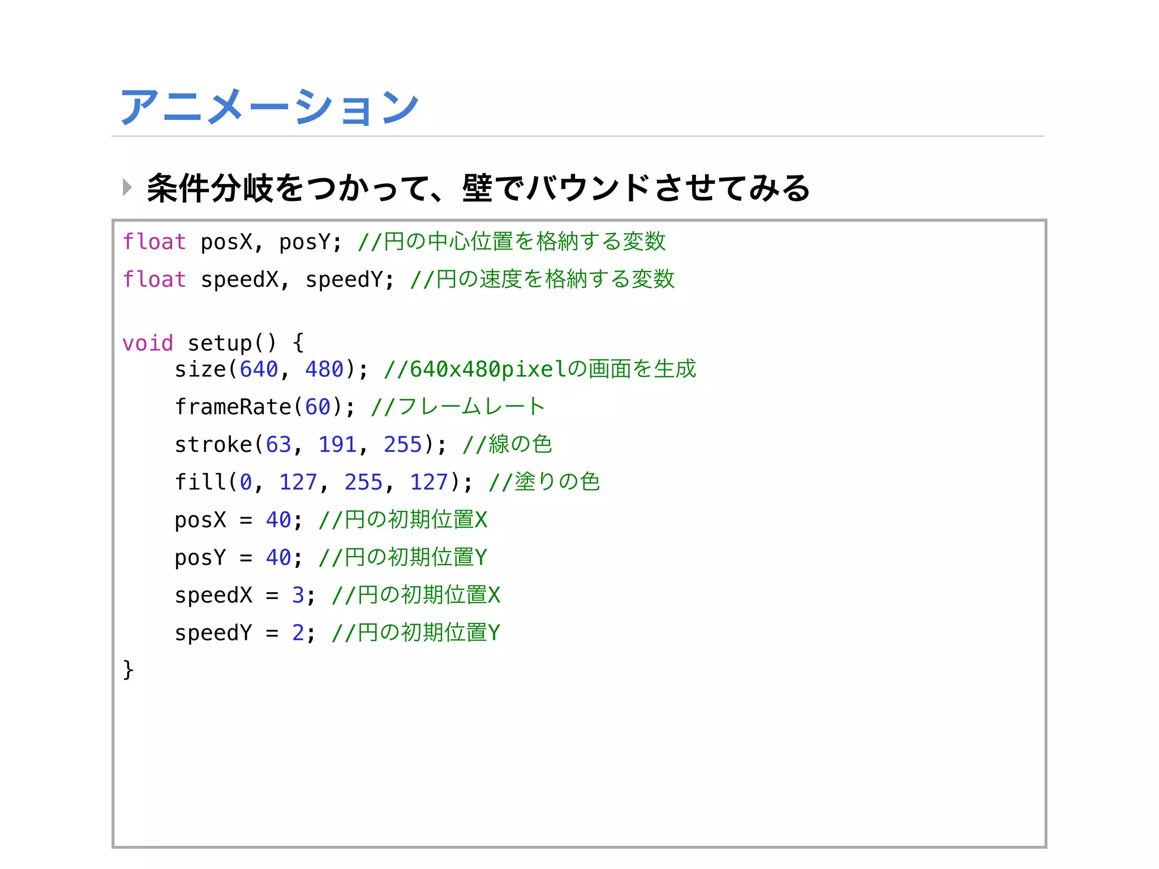1159x869 pixels.
Task: Click the closing brace of setup()
Action: pyautogui.click(x=128, y=670)
